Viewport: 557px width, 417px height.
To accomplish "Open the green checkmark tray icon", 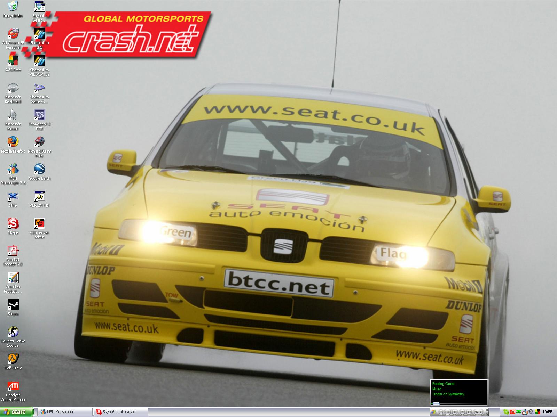I will pyautogui.click(x=506, y=412).
